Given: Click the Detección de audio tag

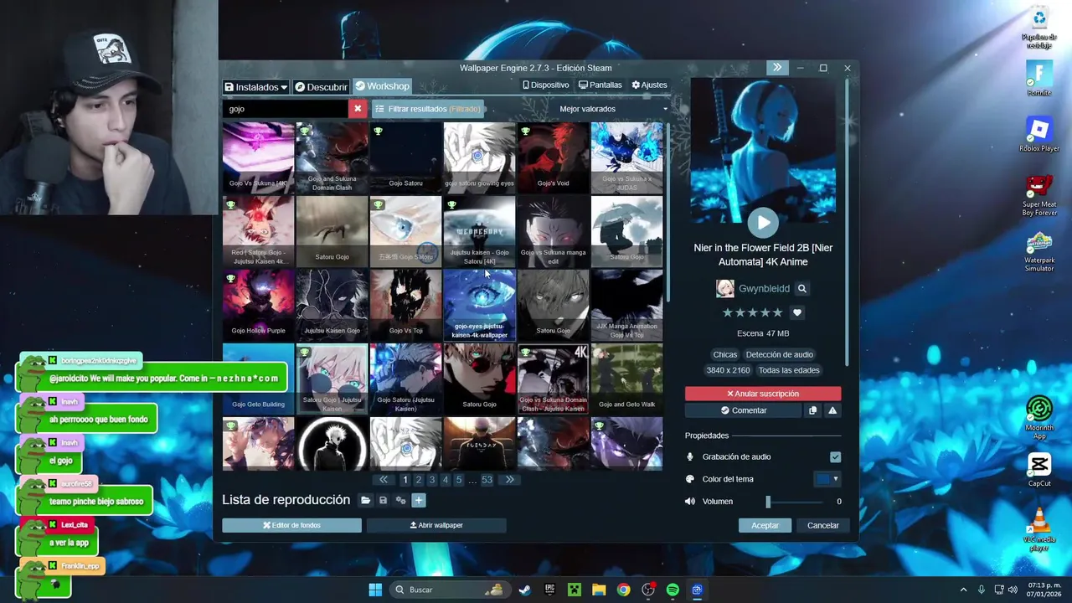Looking at the screenshot, I should tap(779, 354).
